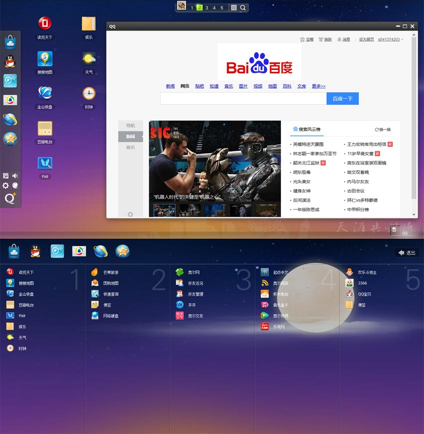
Task: Mute sound with the sidebar speaker icon
Action: pyautogui.click(x=15, y=175)
